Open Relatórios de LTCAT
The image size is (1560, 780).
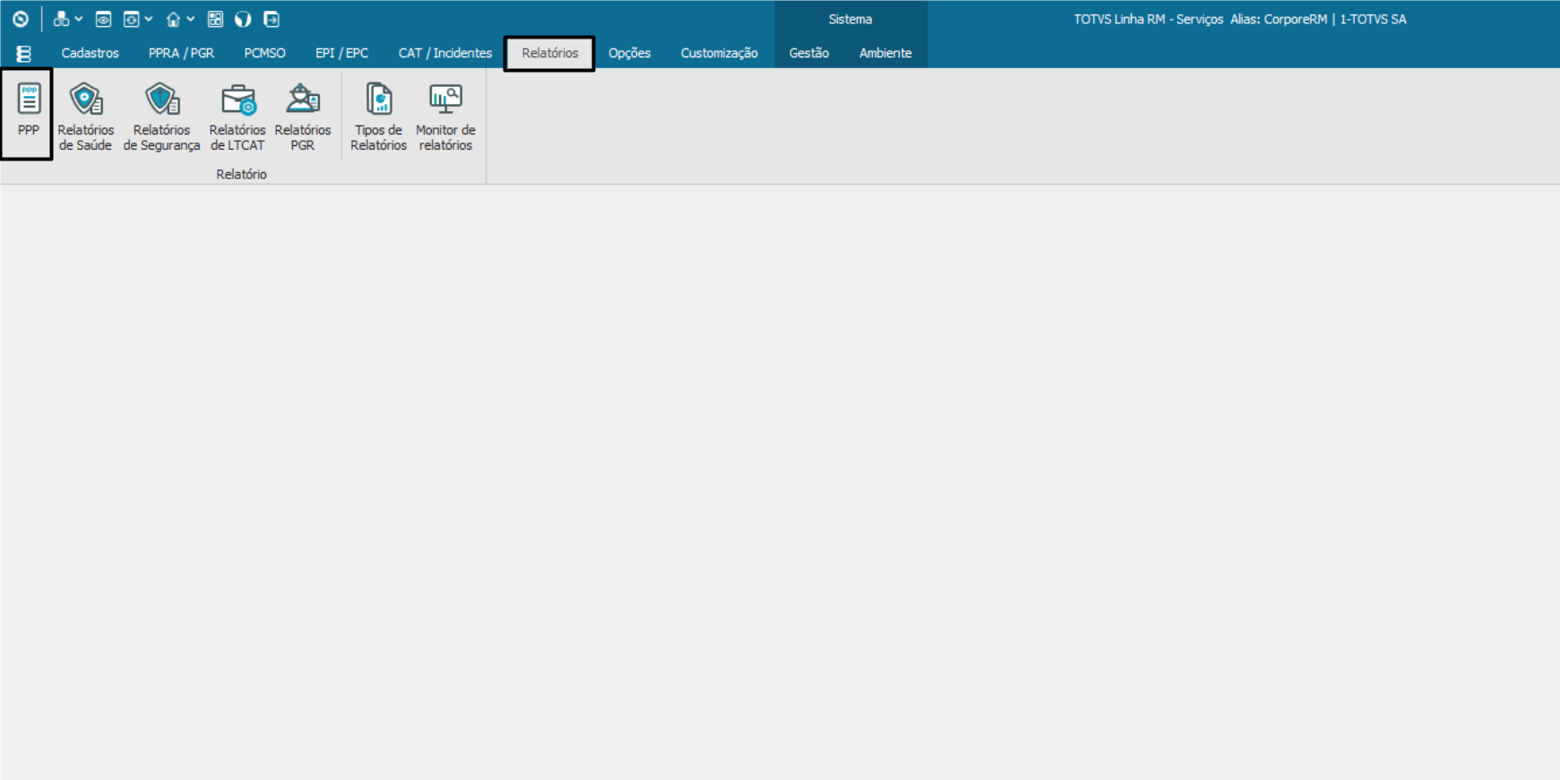click(237, 117)
